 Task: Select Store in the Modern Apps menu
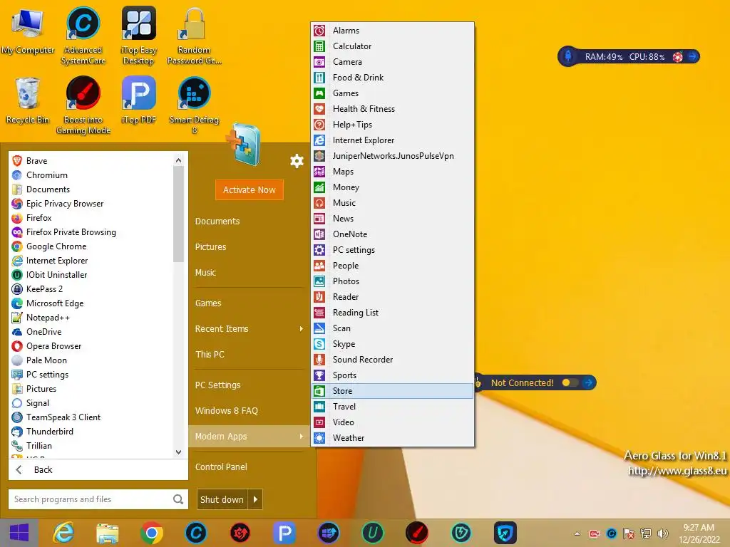(x=394, y=391)
